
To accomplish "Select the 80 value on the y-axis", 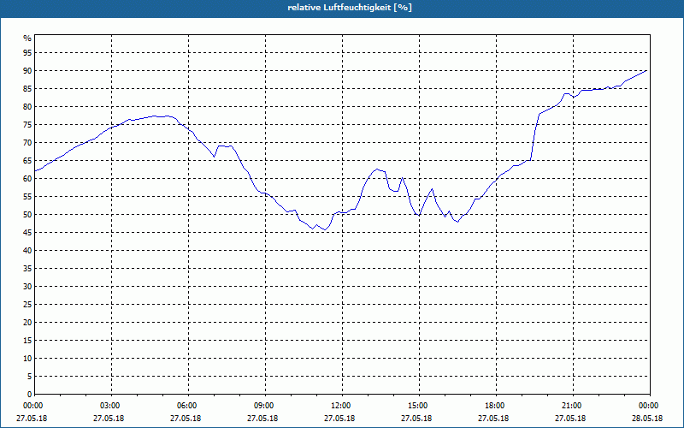I will (x=27, y=106).
